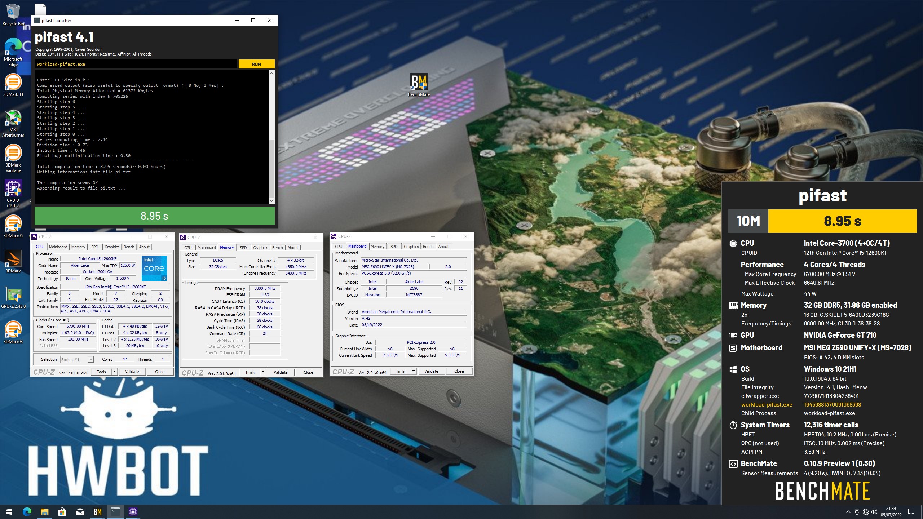This screenshot has width=923, height=519.
Task: Open CPUID CPU-Z desktop shortcut
Action: coord(13,194)
